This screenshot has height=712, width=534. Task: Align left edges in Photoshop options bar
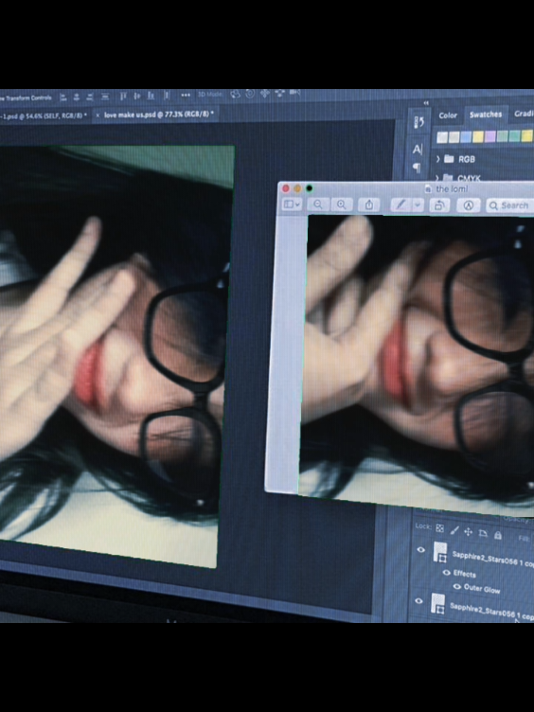coord(63,98)
